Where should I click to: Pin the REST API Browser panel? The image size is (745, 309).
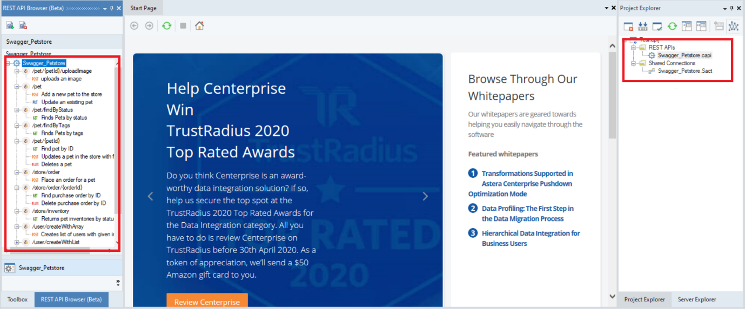click(x=112, y=8)
